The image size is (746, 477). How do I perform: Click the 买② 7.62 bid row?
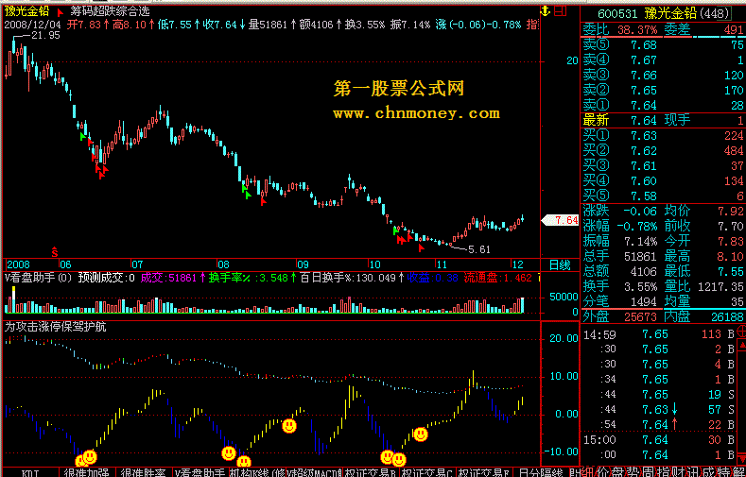click(663, 150)
